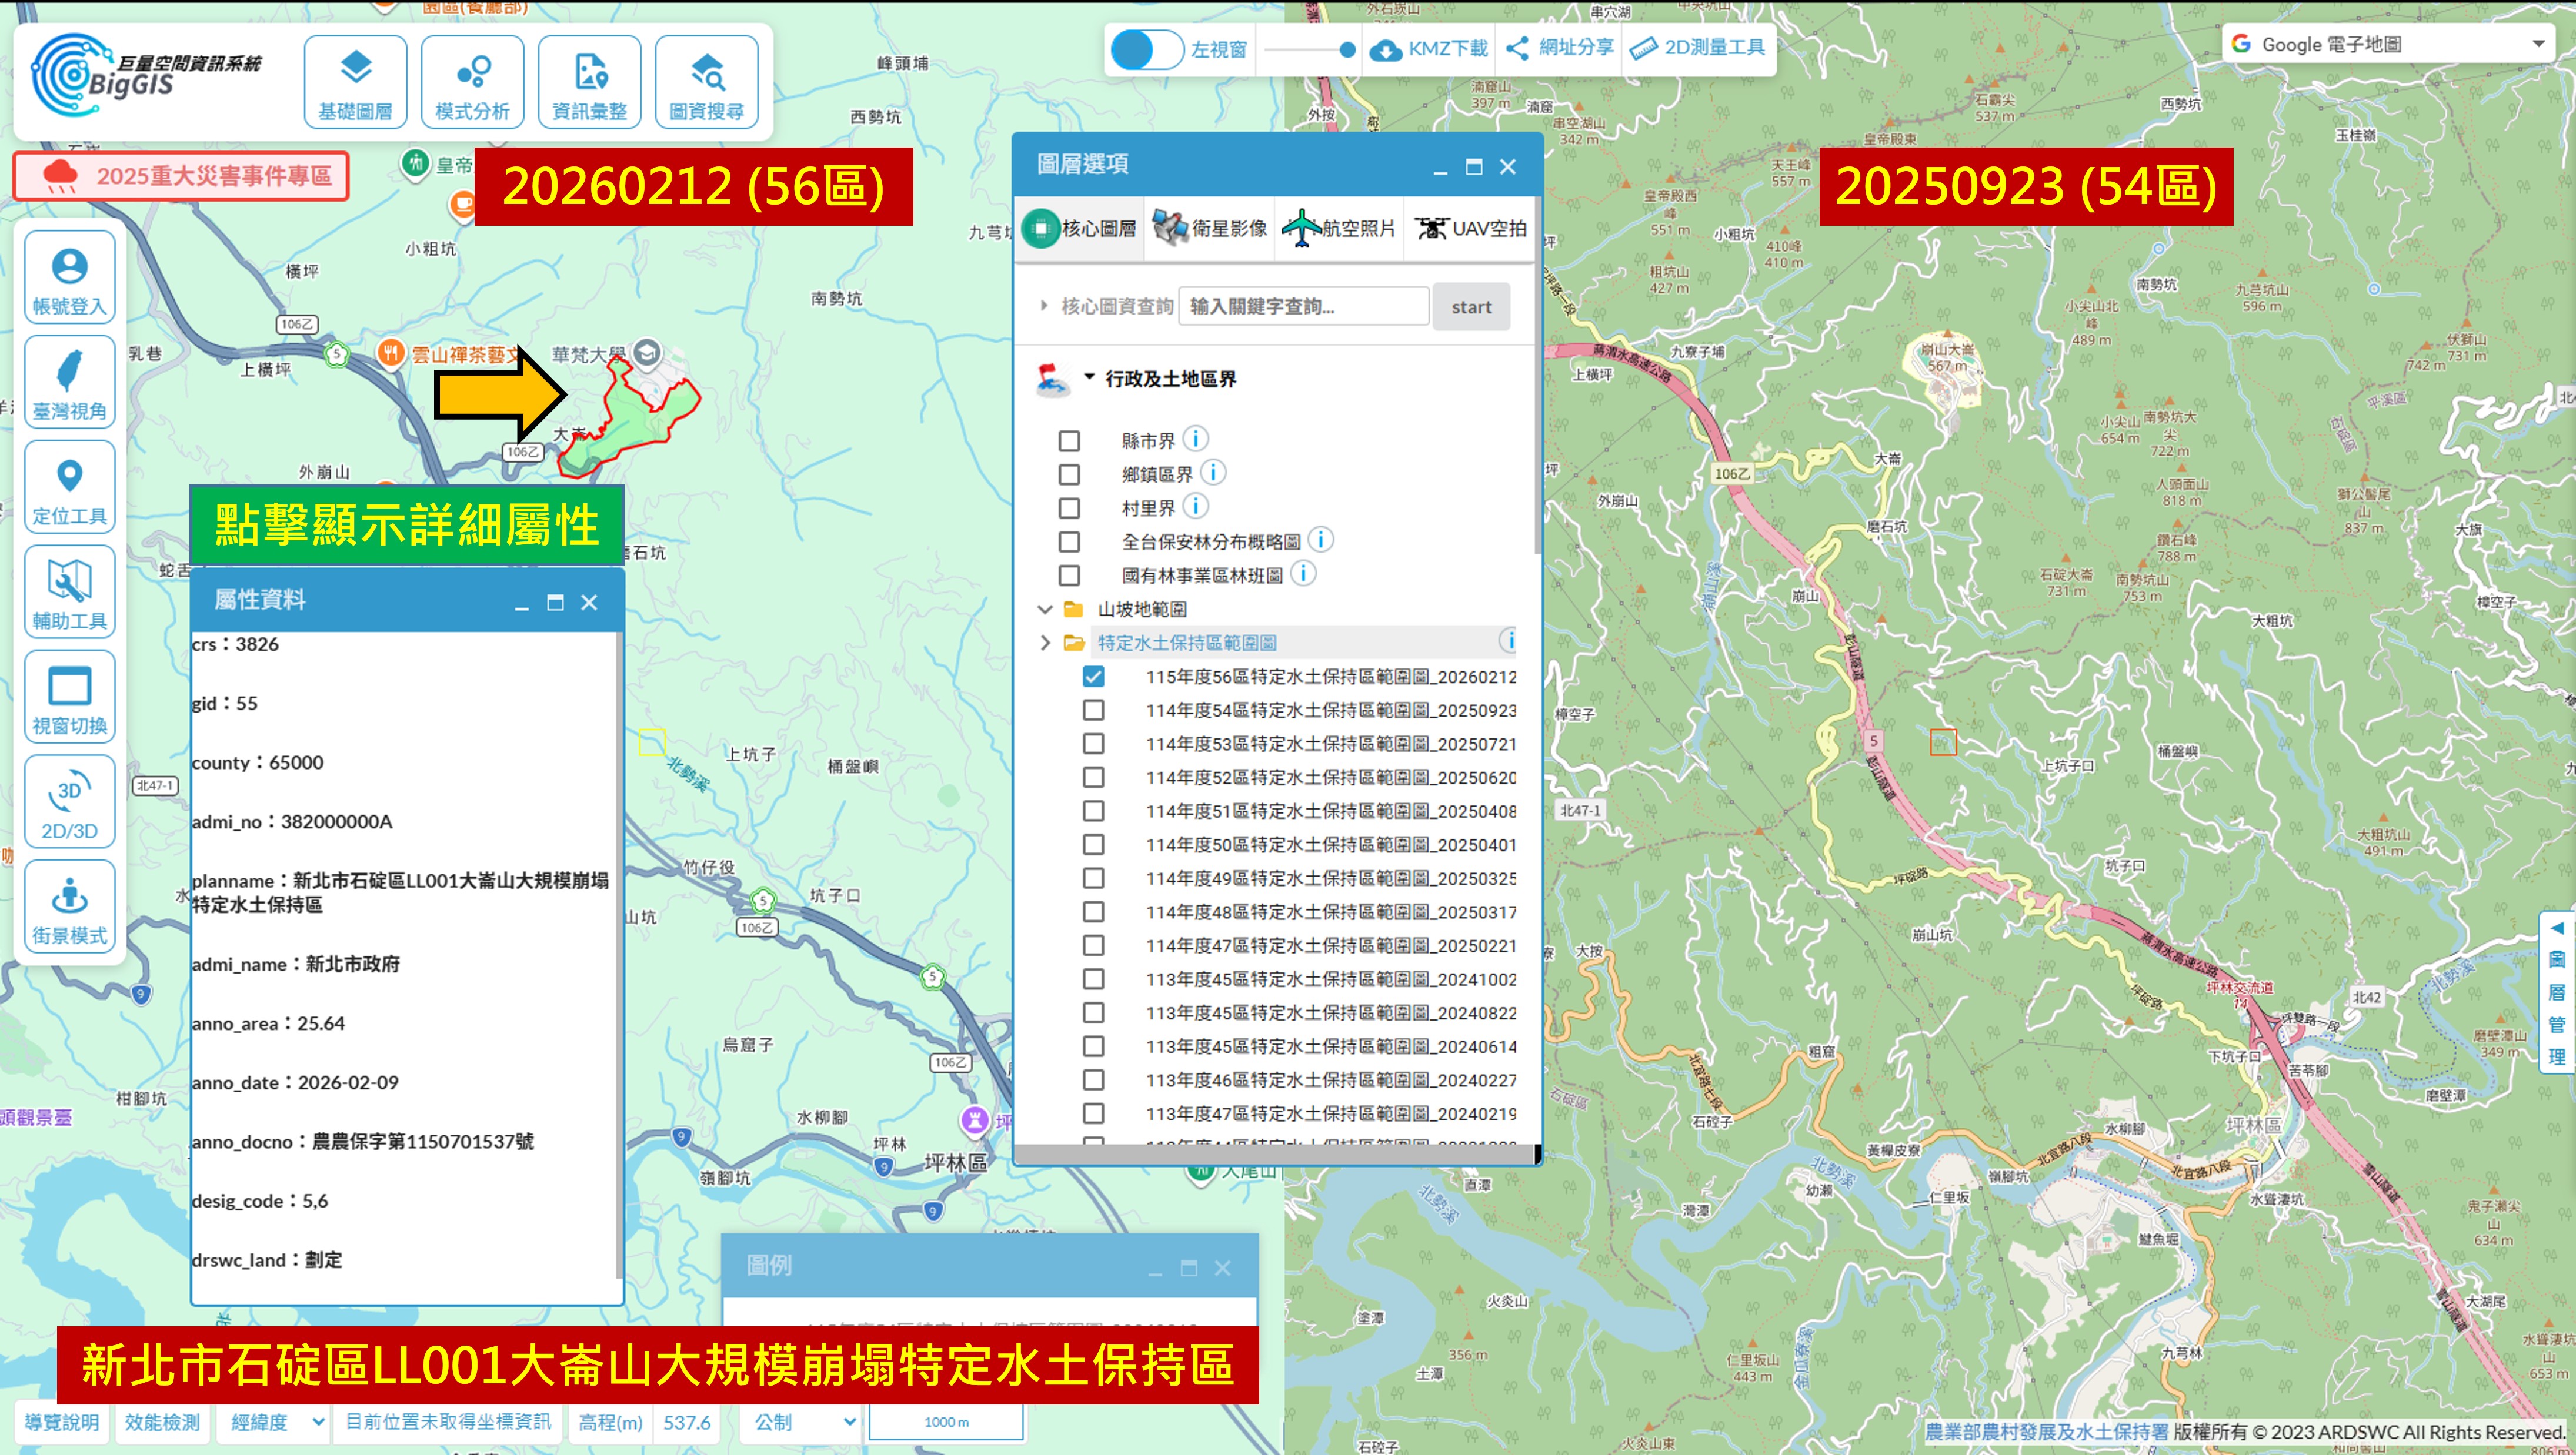Viewport: 2576px width, 1455px height.
Task: Show info for 縣市界 layer
Action: (x=1195, y=439)
